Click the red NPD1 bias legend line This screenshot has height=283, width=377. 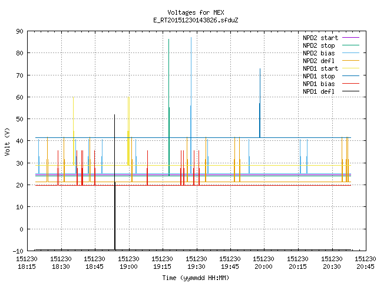(x=350, y=84)
